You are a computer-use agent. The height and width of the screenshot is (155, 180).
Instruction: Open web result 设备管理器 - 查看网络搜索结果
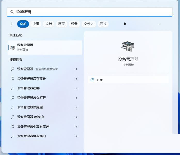coord(45,69)
